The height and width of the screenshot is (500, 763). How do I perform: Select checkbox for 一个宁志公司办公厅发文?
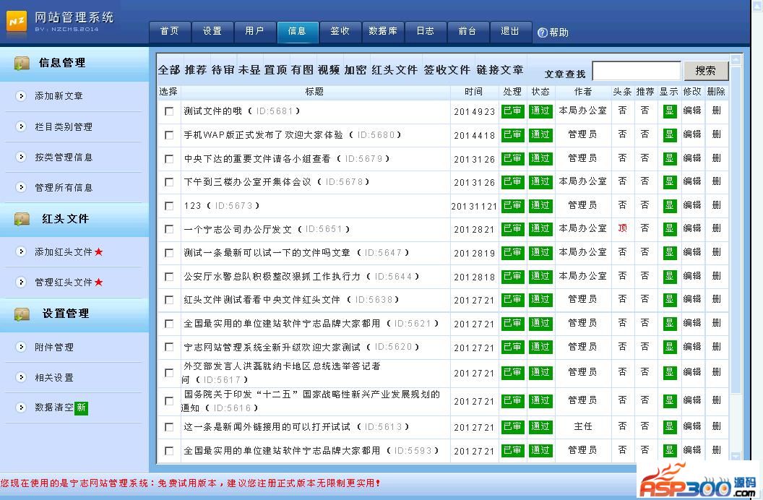coord(169,229)
